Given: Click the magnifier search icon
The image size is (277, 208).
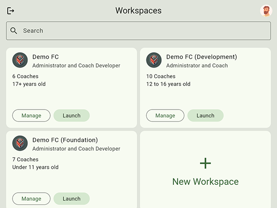Looking at the screenshot, I should pos(14,31).
